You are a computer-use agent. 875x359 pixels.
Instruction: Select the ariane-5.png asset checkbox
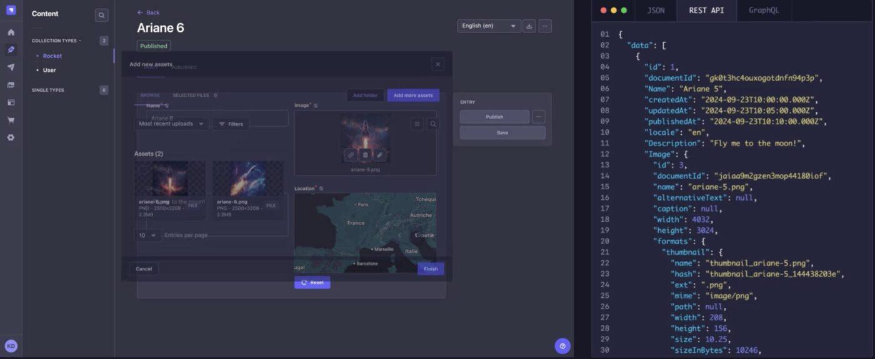(143, 170)
